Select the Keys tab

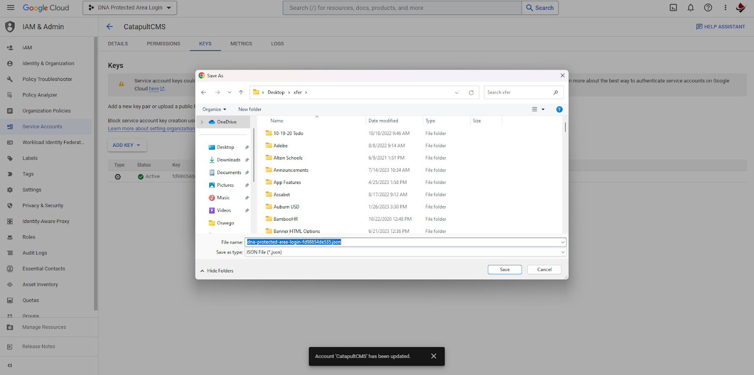205,44
